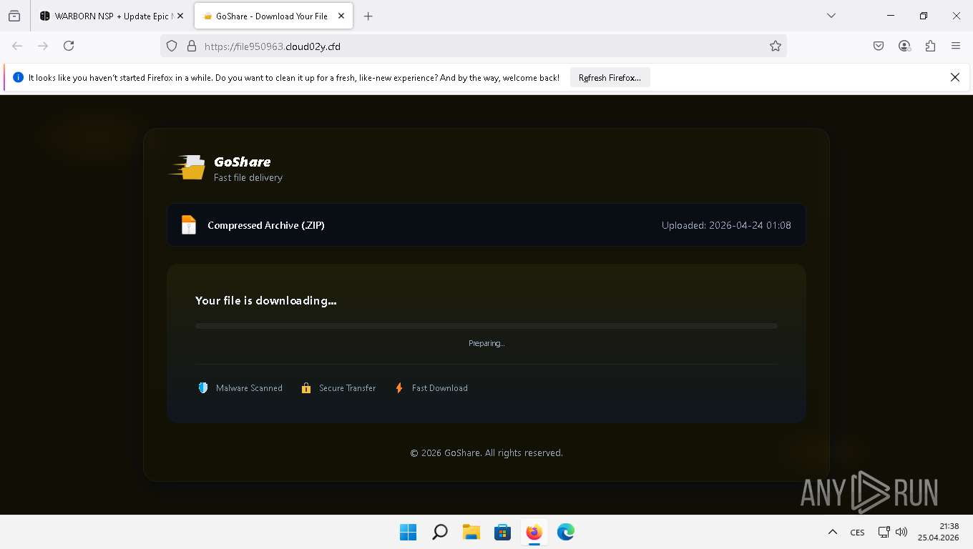Click the 'Fast file delivery' tagline

coord(248,177)
